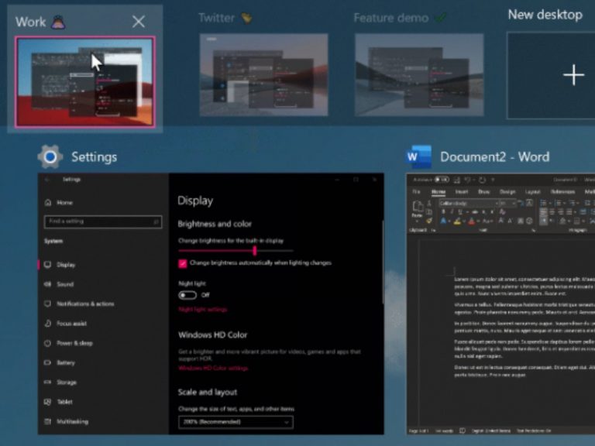Click the Word app icon beside Document2 title
Viewport: 595px width, 446px height.
(x=418, y=156)
